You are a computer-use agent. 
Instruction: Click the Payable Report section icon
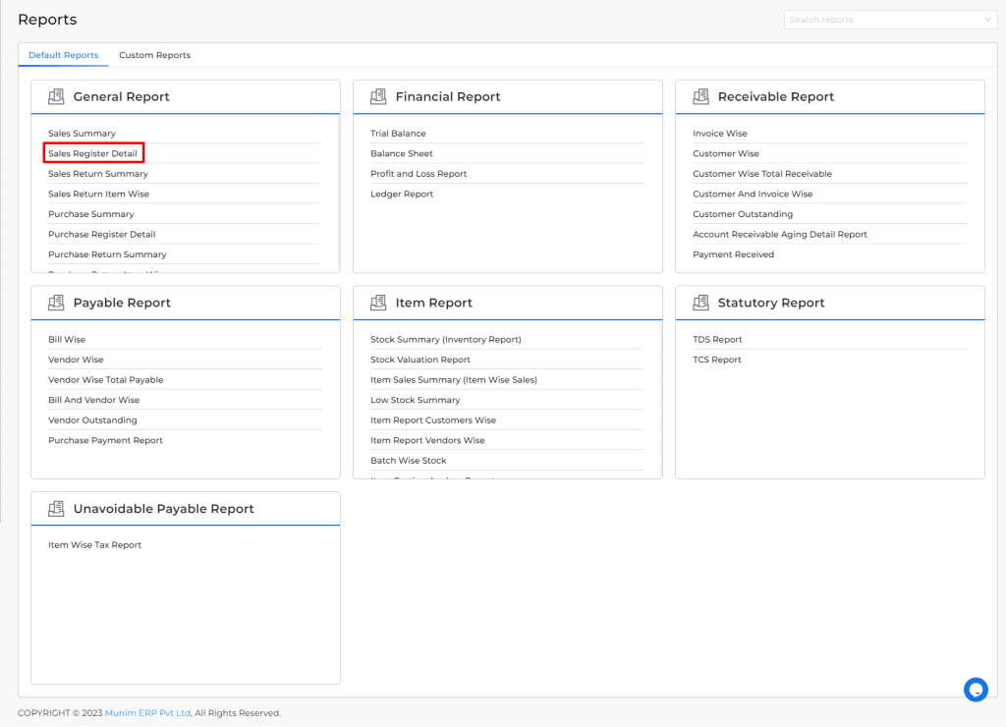coord(56,303)
